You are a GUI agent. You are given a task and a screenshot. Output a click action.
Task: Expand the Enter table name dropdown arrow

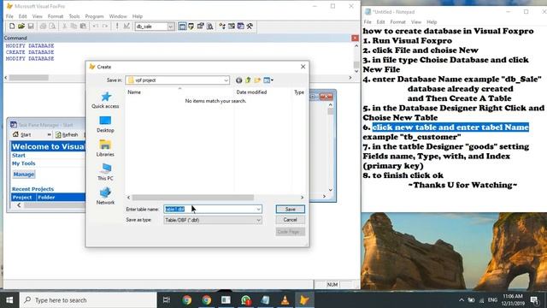258,209
